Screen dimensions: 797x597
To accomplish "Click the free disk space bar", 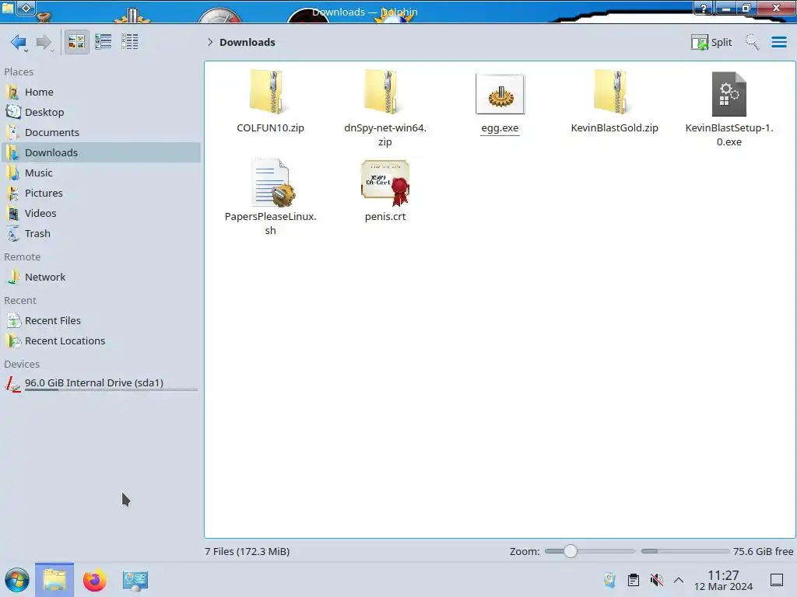I will (685, 551).
